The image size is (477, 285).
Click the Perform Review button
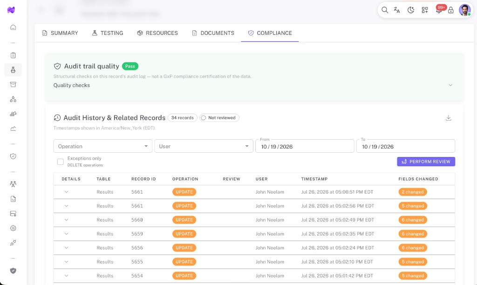[x=426, y=162]
